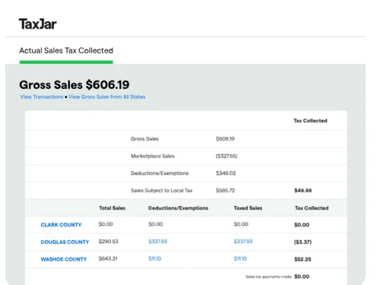Click Douglas County total sales $290.53
Viewport: 380px width, 285px height.
(109, 241)
